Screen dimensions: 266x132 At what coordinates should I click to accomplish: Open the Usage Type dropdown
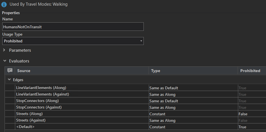[73, 41]
